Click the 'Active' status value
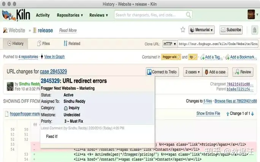This screenshot has width=260, height=162. pos(68,95)
